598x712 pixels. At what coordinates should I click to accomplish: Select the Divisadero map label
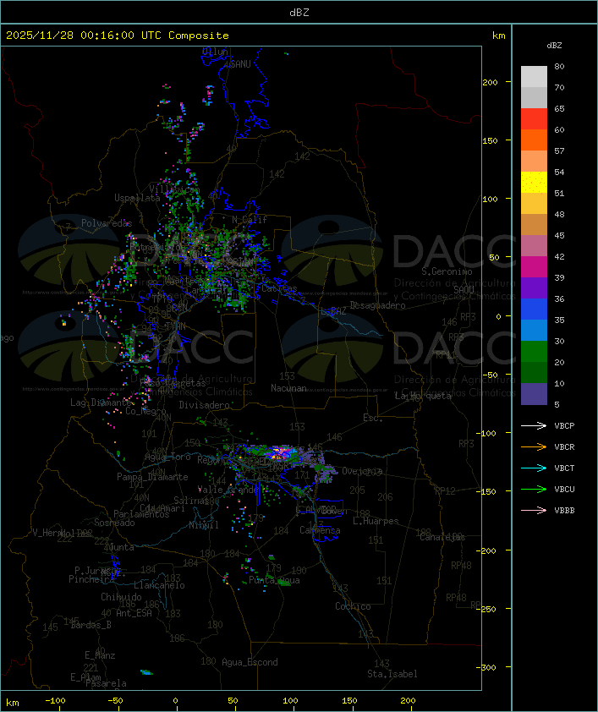[204, 405]
